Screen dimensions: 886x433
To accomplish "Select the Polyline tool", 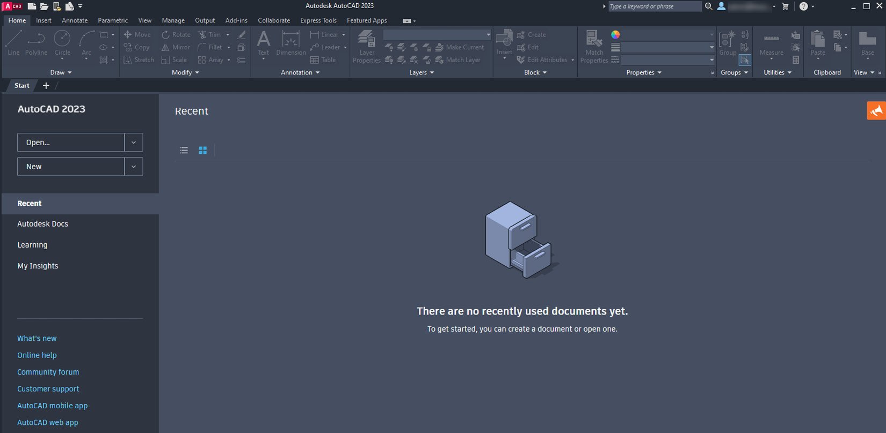I will pyautogui.click(x=36, y=43).
